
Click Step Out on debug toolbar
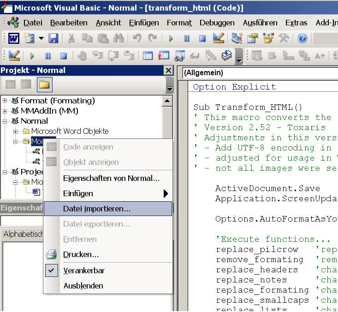[129, 56]
